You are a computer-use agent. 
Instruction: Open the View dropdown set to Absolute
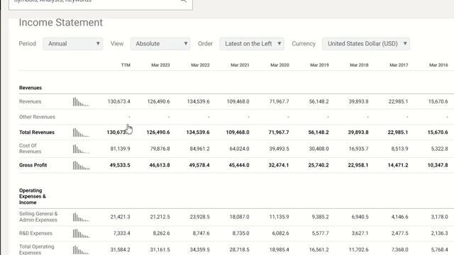[x=160, y=44]
